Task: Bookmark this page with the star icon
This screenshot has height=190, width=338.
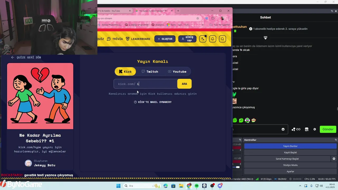Action: [198, 18]
